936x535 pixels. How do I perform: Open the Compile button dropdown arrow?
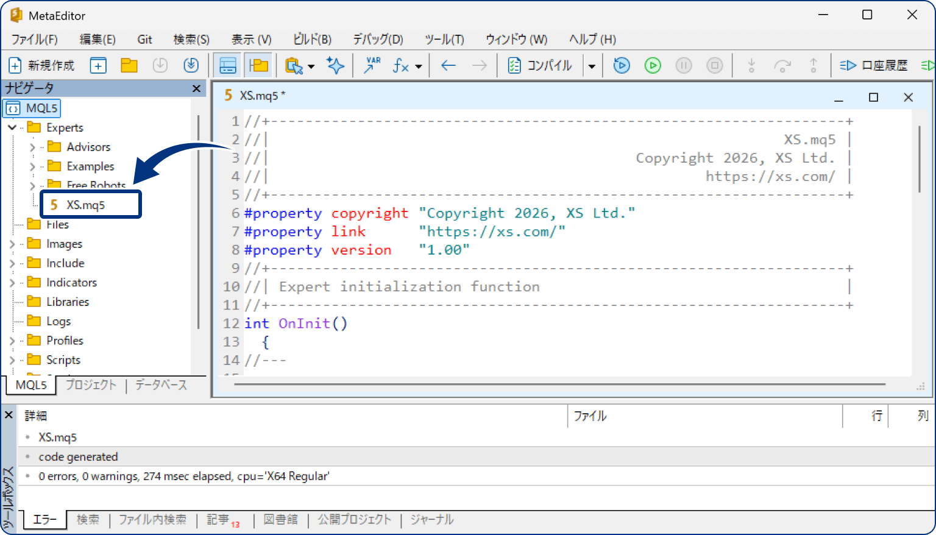tap(592, 66)
